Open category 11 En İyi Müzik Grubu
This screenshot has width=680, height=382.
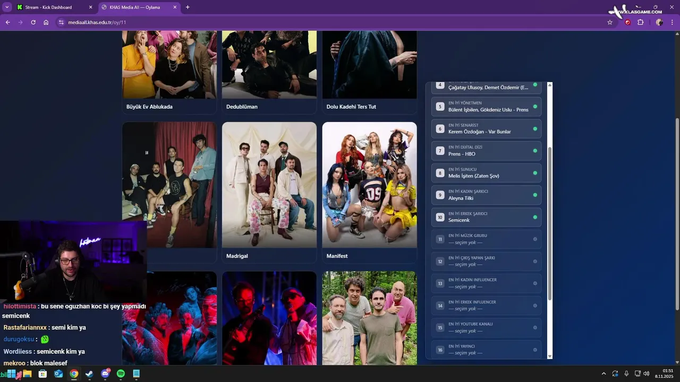pyautogui.click(x=486, y=239)
